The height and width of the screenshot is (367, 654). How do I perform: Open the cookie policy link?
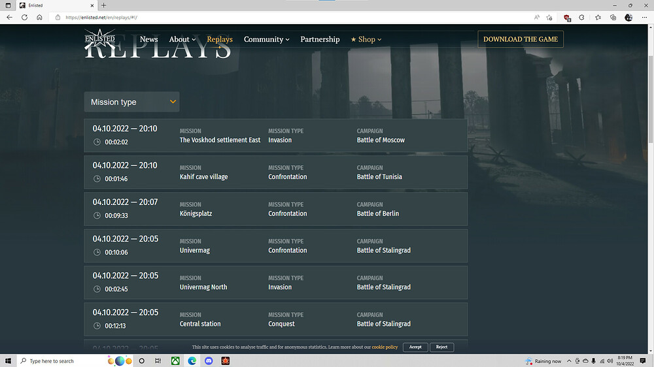[x=385, y=347]
